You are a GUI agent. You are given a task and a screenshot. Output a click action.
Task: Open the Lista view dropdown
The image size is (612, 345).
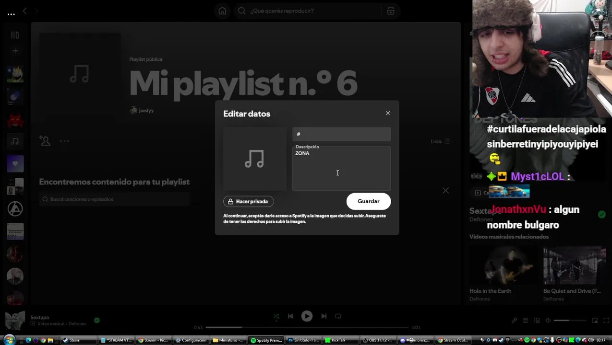tap(440, 141)
